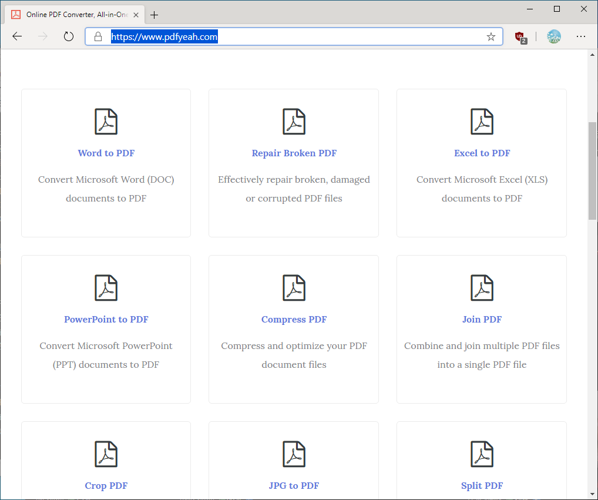The width and height of the screenshot is (598, 500).
Task: Open the Repair Broken PDF link
Action: click(294, 153)
